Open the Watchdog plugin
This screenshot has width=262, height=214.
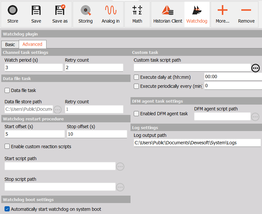[197, 13]
